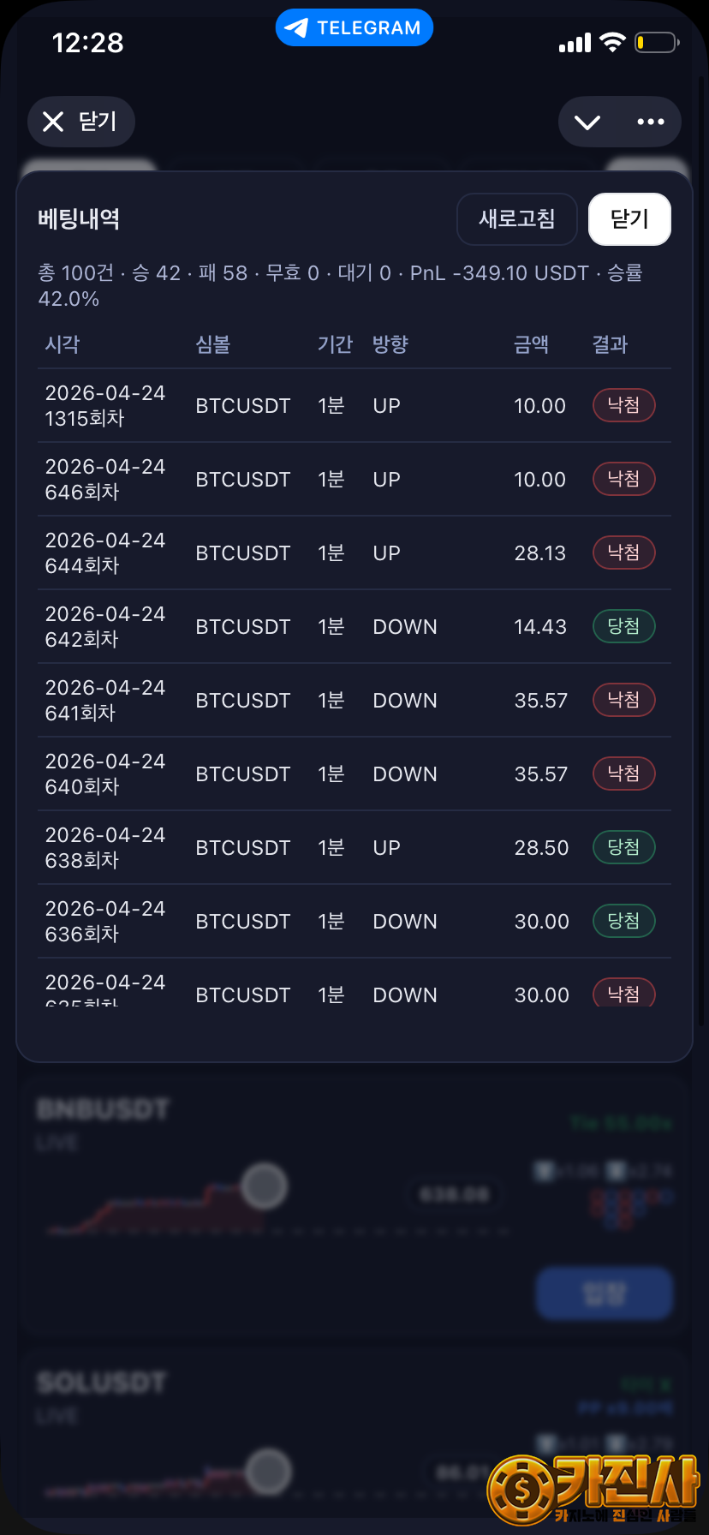
Task: Click the round marker on the BNBUSDT chart
Action: (x=264, y=1186)
